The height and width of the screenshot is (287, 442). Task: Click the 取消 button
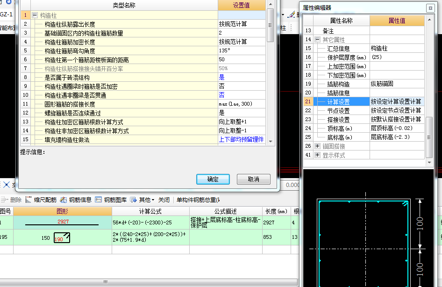(253, 179)
